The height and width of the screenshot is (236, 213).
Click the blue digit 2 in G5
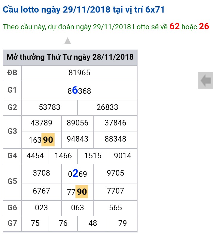75,173
